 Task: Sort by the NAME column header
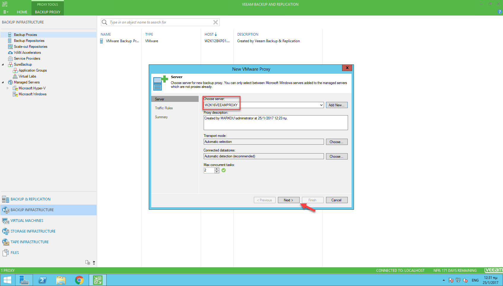click(106, 34)
